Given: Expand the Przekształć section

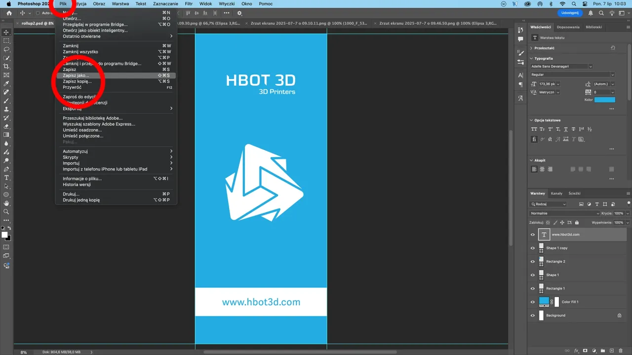Looking at the screenshot, I should coord(531,48).
